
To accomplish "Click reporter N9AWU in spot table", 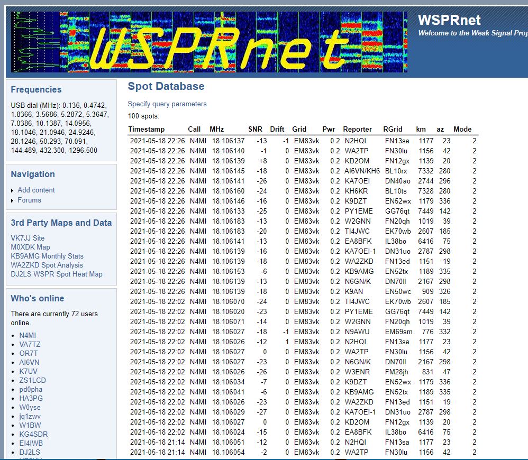I will pyautogui.click(x=357, y=332).
